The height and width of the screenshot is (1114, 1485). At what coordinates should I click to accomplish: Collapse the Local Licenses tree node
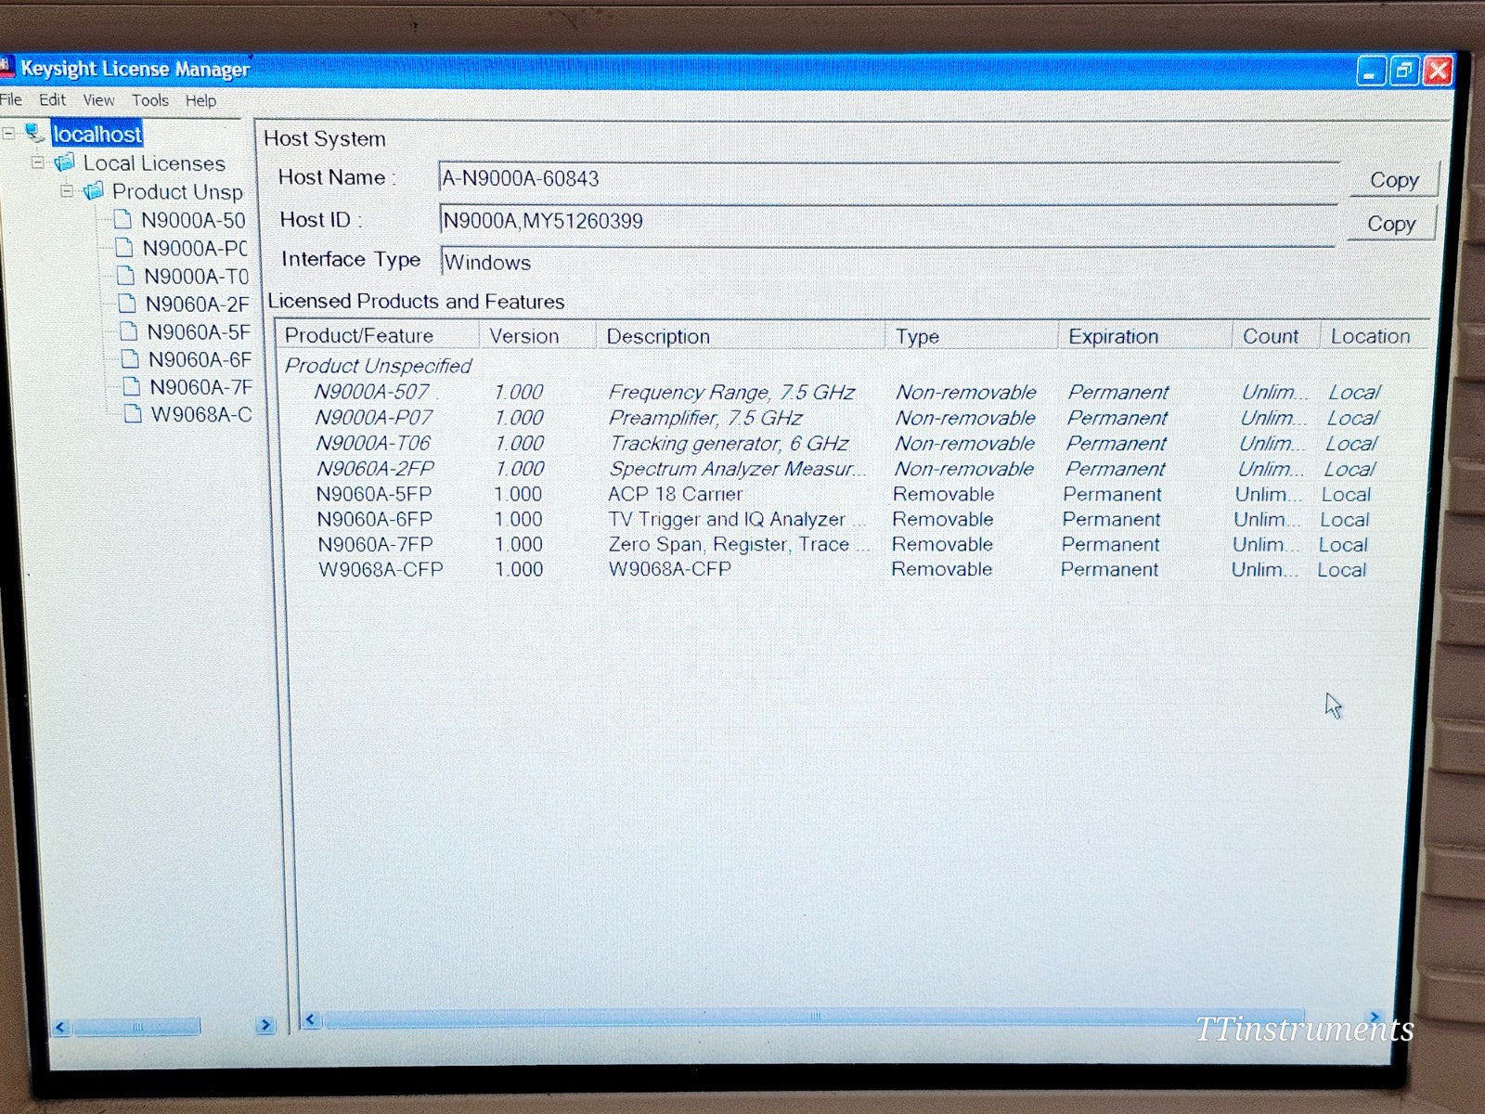[38, 162]
